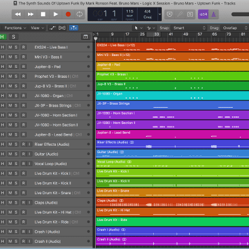Click the Claps (Audio) region
The width and height of the screenshot is (249, 249).
click(x=172, y=202)
